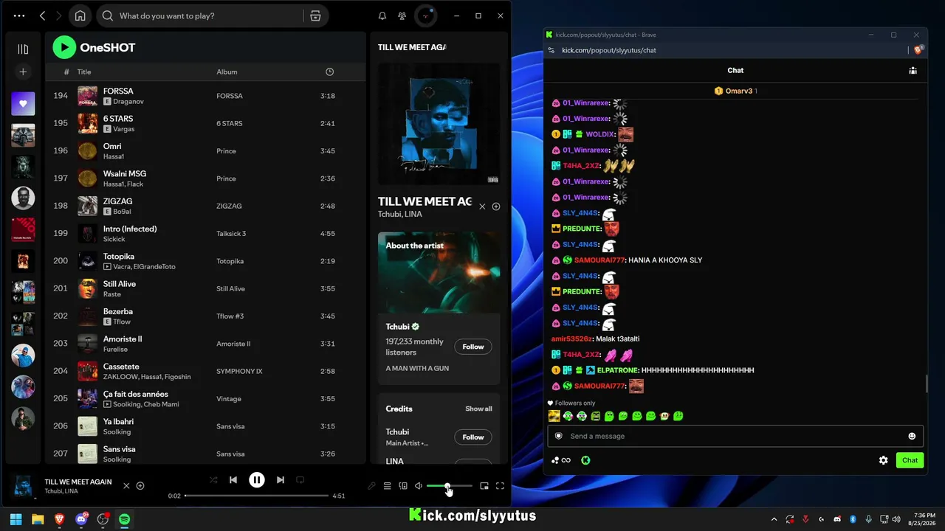Send the message with the green Chat button

(910, 460)
